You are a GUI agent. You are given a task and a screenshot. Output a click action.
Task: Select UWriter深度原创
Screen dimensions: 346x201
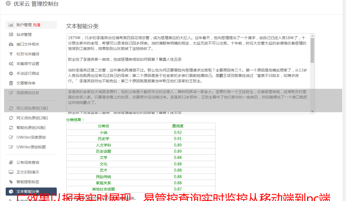coord(31,137)
